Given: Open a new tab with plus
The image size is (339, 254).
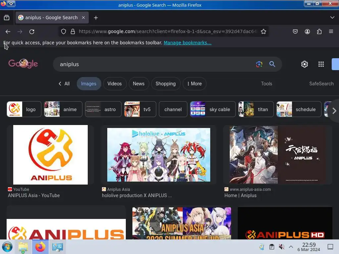Looking at the screenshot, I should 96,18.
